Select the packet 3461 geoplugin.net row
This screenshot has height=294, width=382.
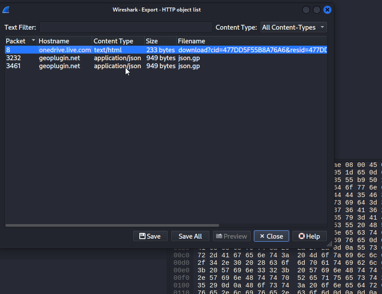(166, 66)
